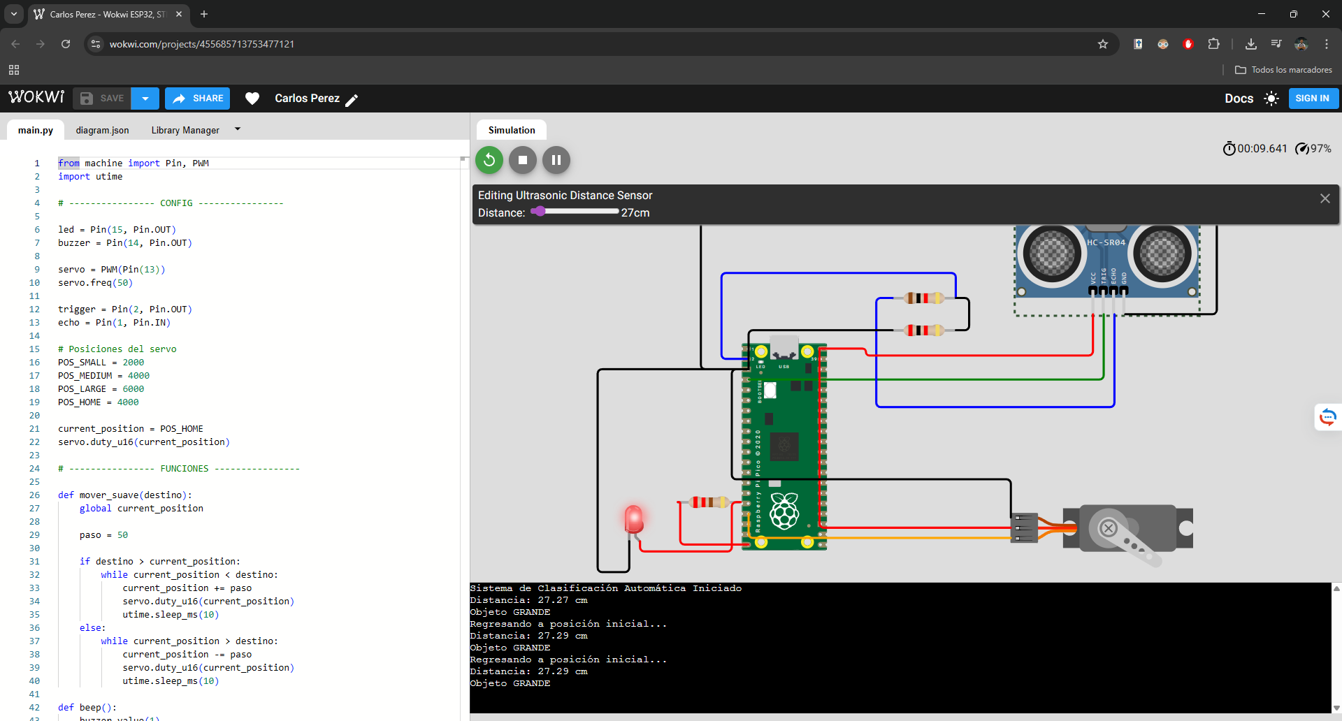The image size is (1342, 721).
Task: Pause the simulation
Action: click(556, 160)
